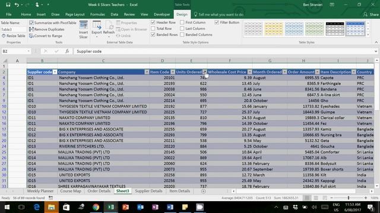Click the Table Name input field
The image size is (380, 213).
point(13,30)
